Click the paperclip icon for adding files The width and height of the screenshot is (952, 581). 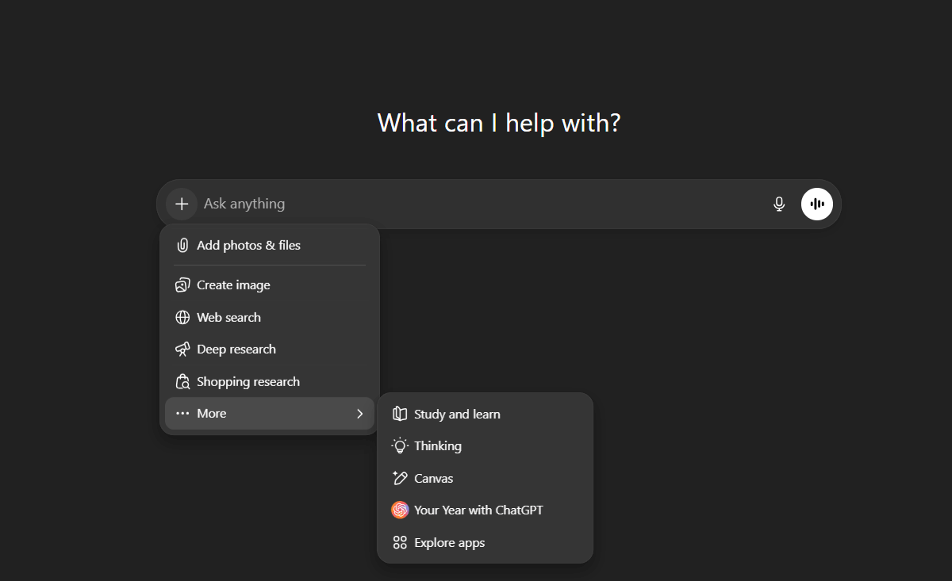click(x=182, y=246)
